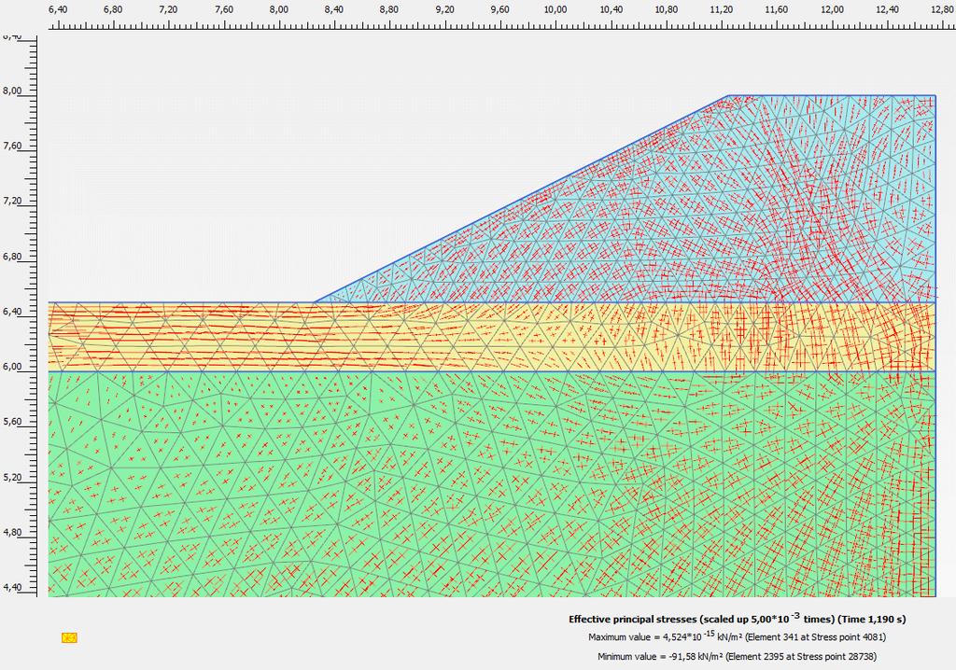This screenshot has height=670, width=956.
Task: Select the yellow soil layer cluster
Action: pyautogui.click(x=491, y=337)
